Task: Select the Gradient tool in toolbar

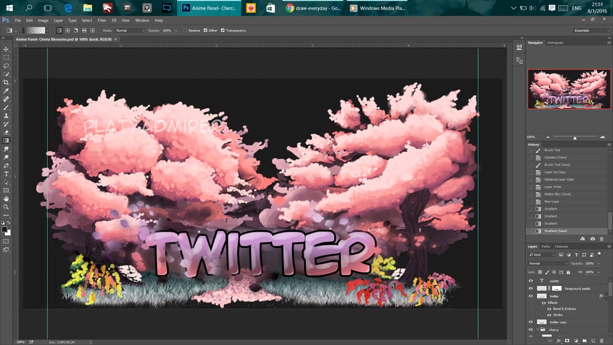Action: coord(6,141)
